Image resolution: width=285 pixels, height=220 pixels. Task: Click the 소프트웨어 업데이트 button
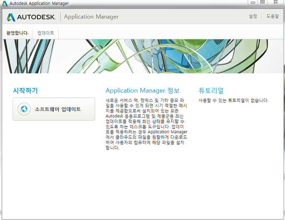[x=53, y=109]
